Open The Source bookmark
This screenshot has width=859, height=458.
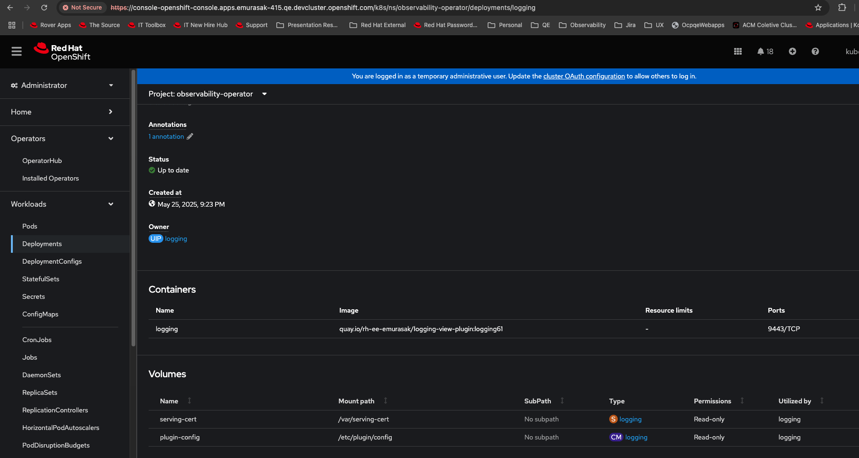[99, 25]
